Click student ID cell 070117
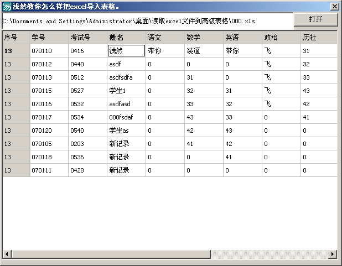This screenshot has width=342, height=266. coord(49,117)
